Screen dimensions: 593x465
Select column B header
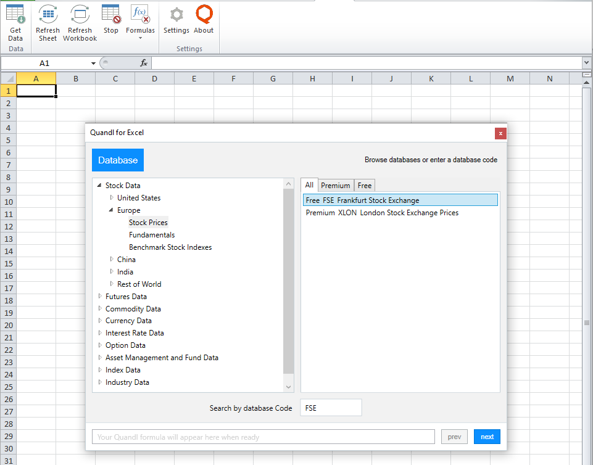[x=76, y=79]
